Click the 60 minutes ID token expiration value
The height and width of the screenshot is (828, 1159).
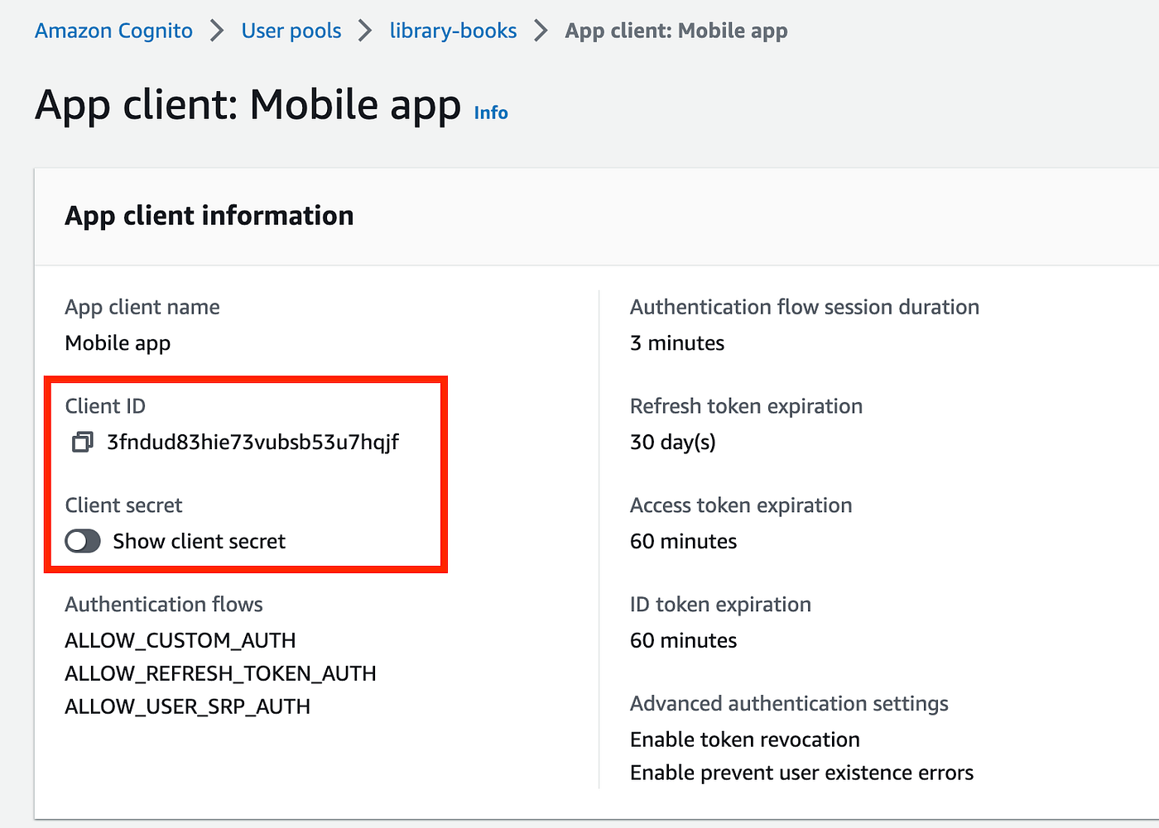click(x=684, y=640)
